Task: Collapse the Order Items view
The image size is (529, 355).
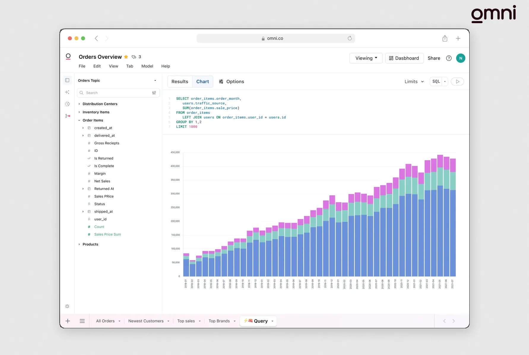Action: [x=79, y=120]
